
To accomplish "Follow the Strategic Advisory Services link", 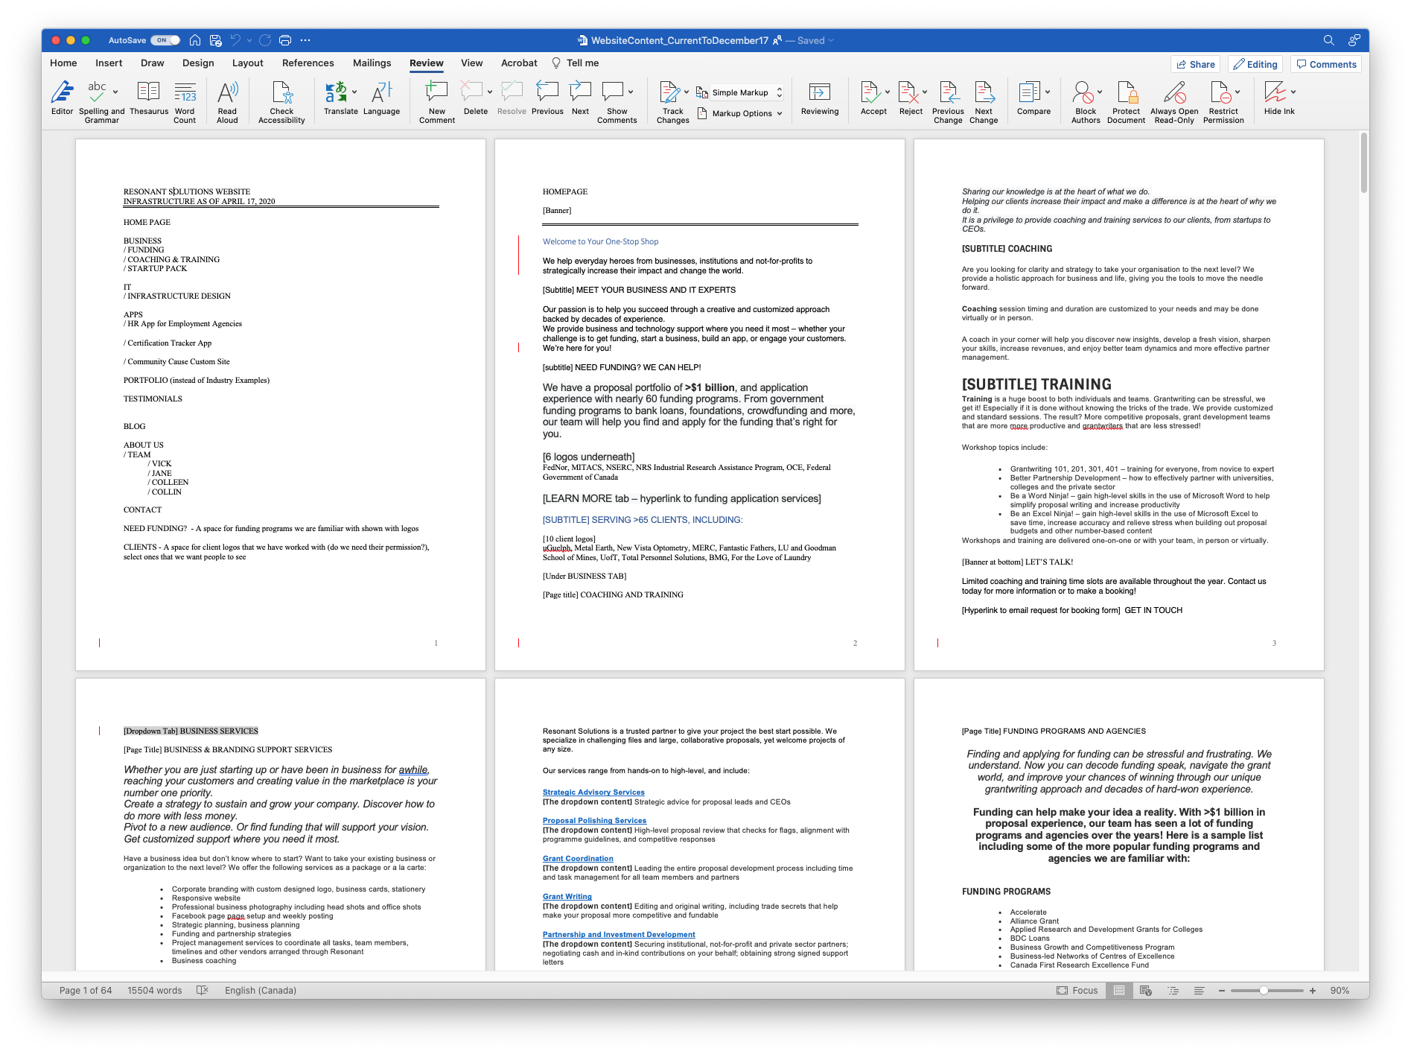I will [593, 793].
